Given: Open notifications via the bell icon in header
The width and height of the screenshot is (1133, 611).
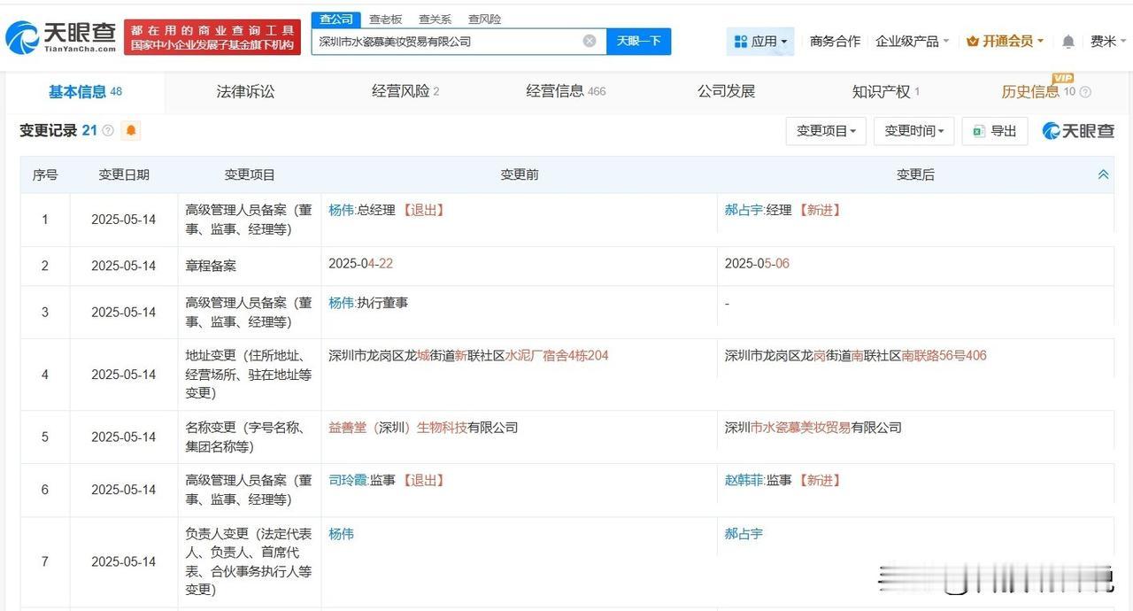Looking at the screenshot, I should pyautogui.click(x=1068, y=42).
